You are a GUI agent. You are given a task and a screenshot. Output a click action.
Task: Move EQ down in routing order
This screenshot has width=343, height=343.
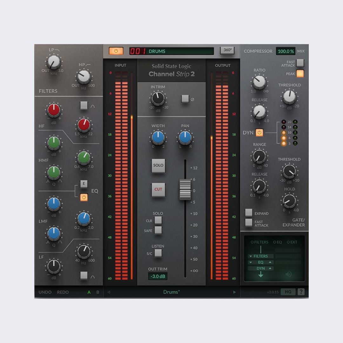pyautogui.click(x=251, y=262)
